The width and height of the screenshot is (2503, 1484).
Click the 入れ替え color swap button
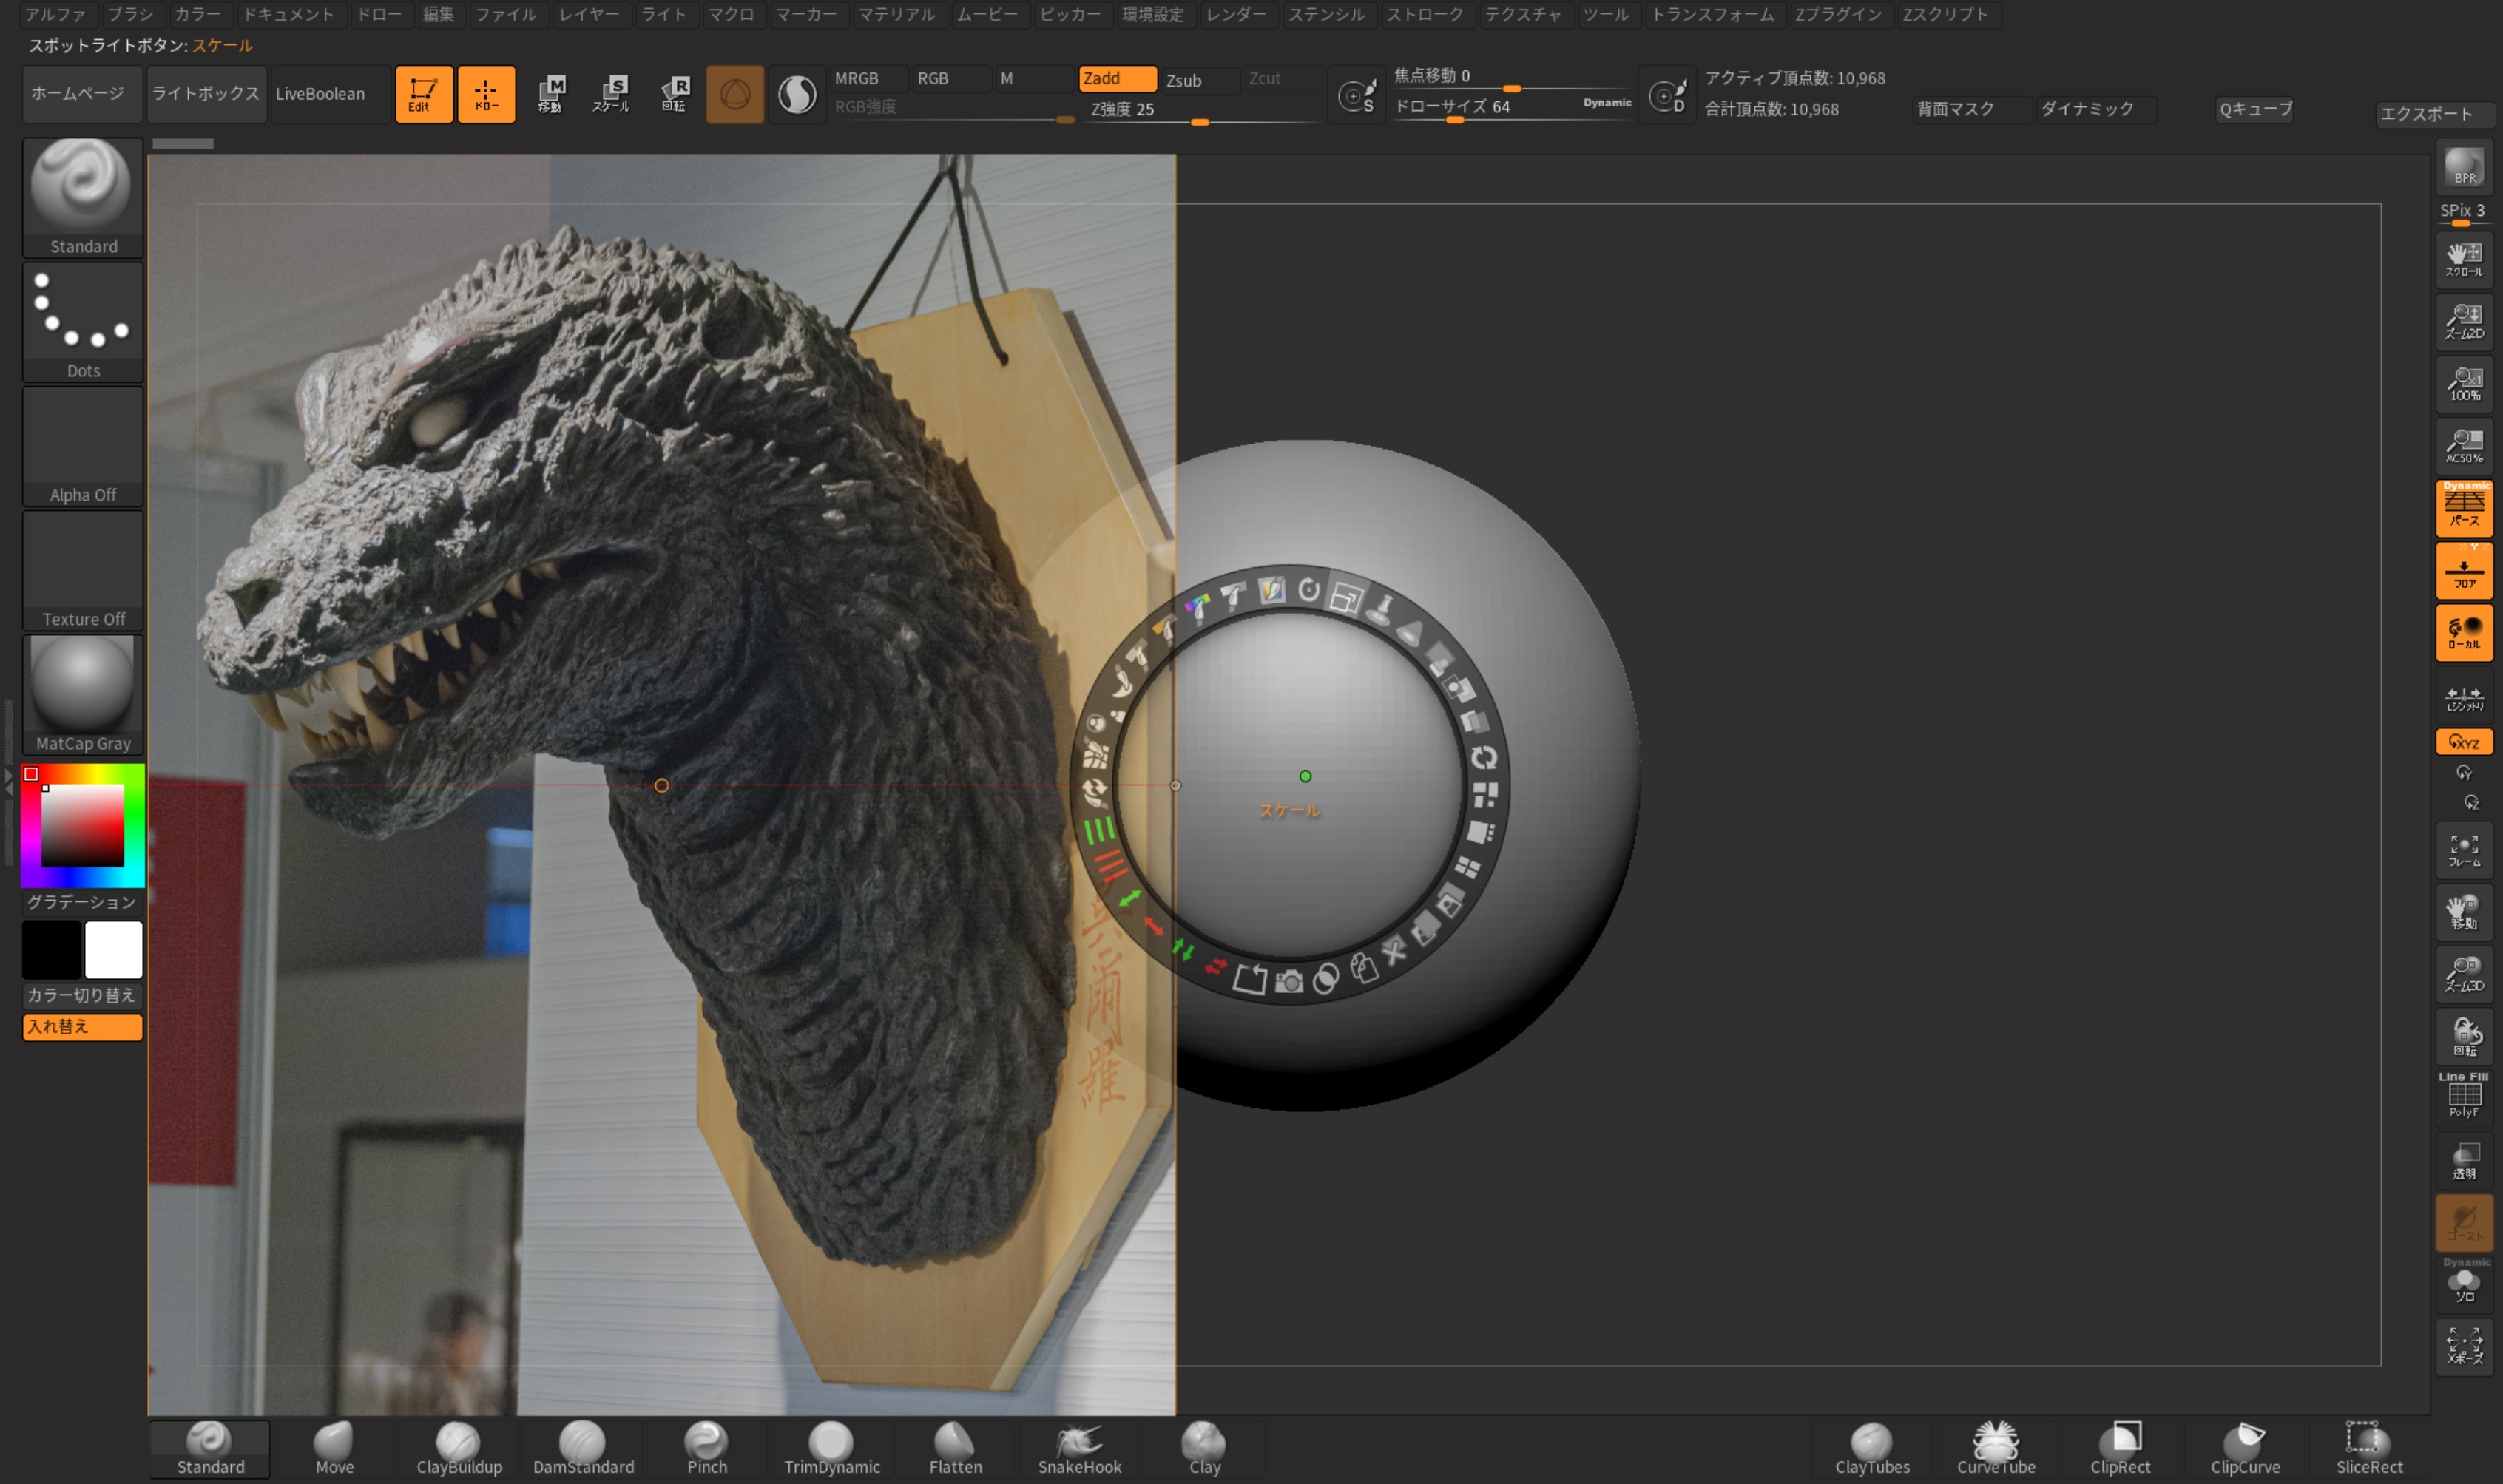82,1027
